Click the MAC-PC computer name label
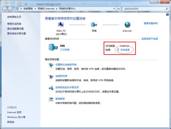Viewport: 171px width, 129px height. [x=61, y=31]
